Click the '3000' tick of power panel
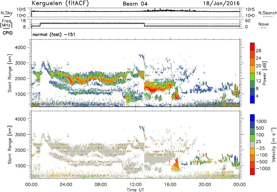The width and height of the screenshot is (277, 192). click(20, 63)
